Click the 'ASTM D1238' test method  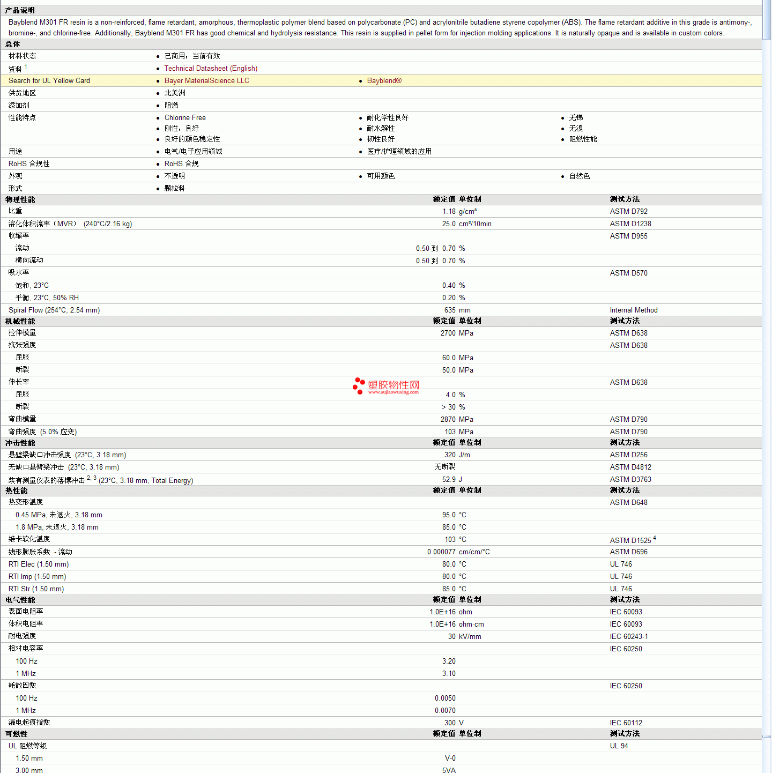tap(630, 224)
